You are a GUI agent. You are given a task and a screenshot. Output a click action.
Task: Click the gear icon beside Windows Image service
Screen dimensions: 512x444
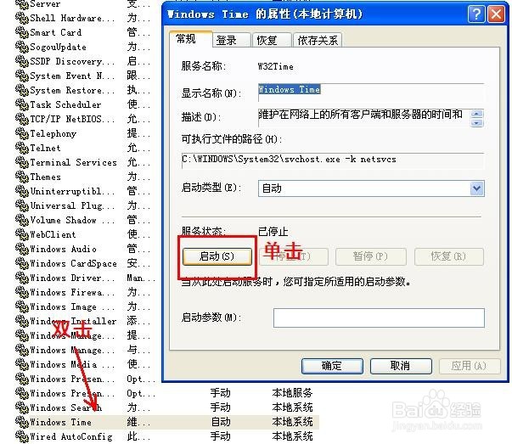(x=22, y=306)
